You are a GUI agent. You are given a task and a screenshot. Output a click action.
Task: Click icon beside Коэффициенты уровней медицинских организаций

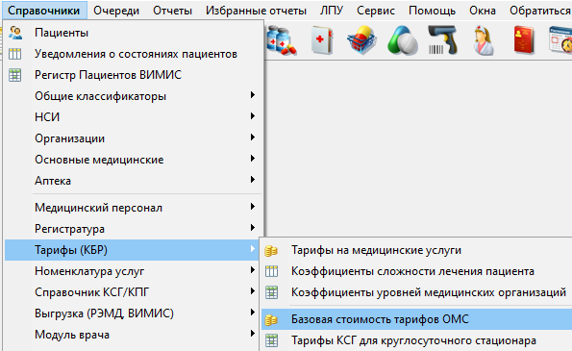[x=271, y=292]
